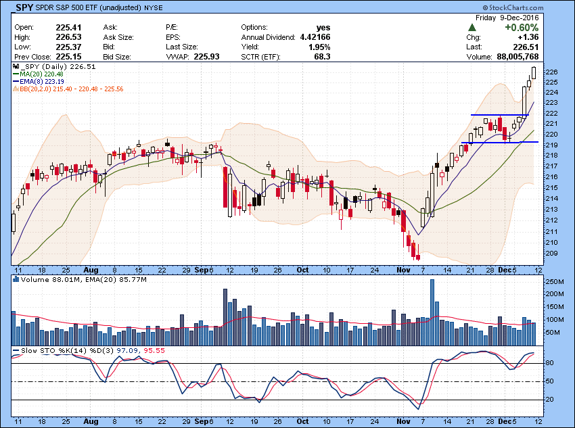Click the MA(20) 220.48 legend entry

coord(41,74)
